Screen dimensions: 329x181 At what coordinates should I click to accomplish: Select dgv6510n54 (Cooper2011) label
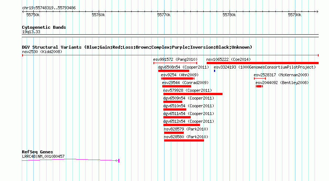coord(189,106)
